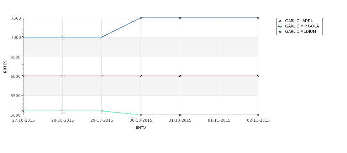Select the GARLIC M P GOLA legend label
The height and width of the screenshot is (153, 347).
[x=302, y=26]
